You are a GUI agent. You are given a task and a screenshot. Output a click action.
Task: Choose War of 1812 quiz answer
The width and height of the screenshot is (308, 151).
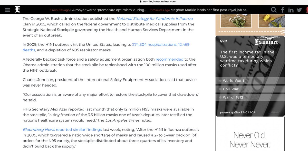(x=250, y=97)
